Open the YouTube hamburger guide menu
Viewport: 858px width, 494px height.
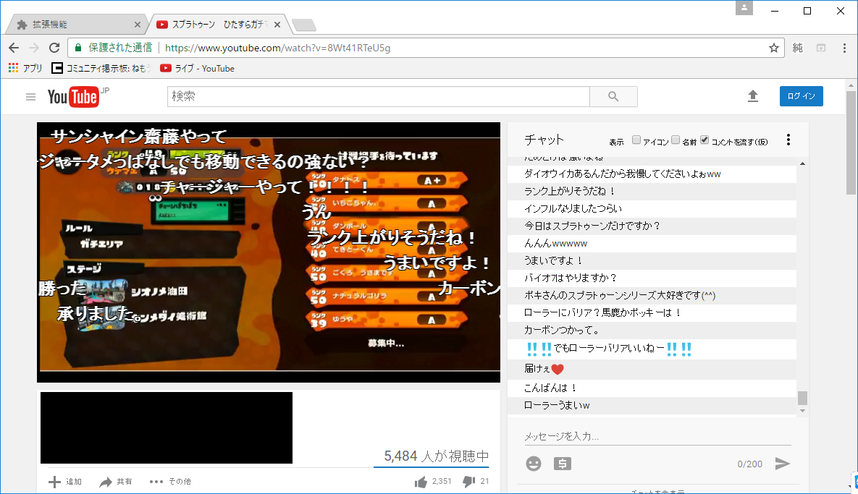click(x=30, y=97)
